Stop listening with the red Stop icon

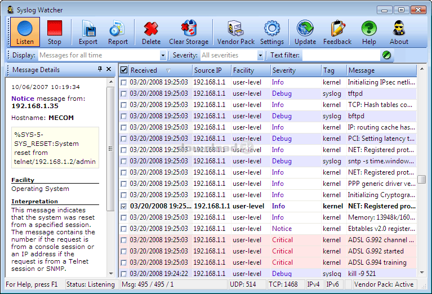point(55,32)
